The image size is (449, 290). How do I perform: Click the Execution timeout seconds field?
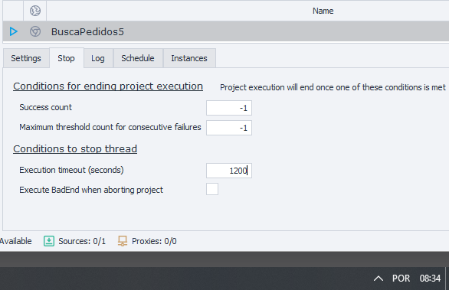pos(229,171)
